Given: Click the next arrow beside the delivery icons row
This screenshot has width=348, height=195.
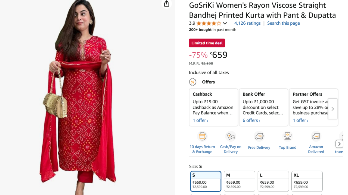Looking at the screenshot, I should [339, 144].
